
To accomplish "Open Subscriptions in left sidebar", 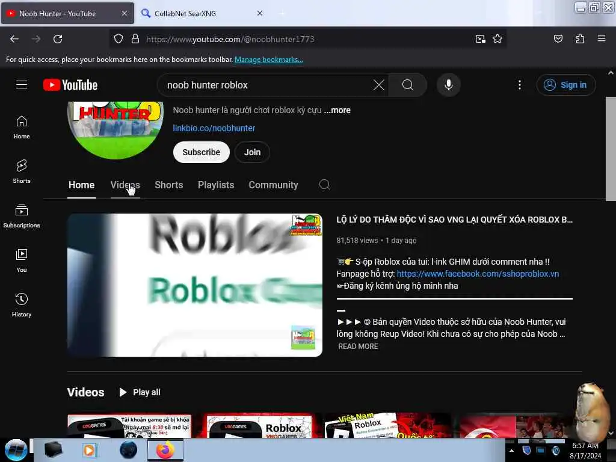I will 22,216.
